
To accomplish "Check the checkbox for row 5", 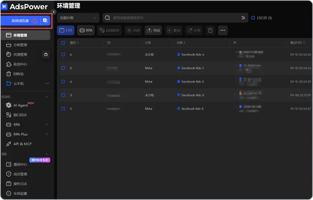I will 63,68.
